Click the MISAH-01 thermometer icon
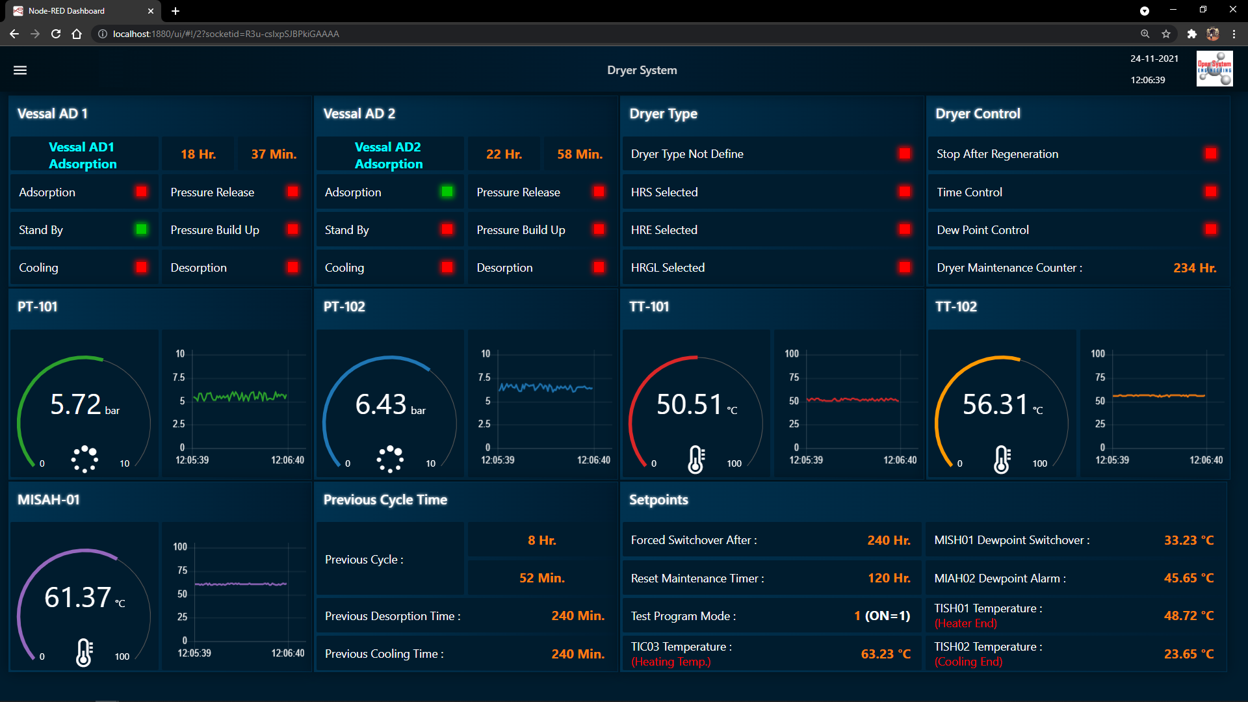Screen dimensions: 1248x702 (84, 653)
